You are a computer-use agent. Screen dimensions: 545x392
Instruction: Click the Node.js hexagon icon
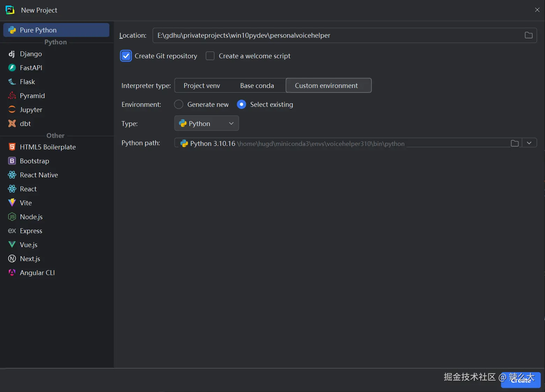coord(12,217)
